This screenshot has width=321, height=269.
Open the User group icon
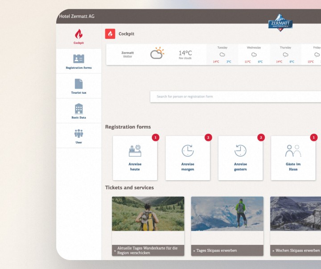pyautogui.click(x=78, y=133)
